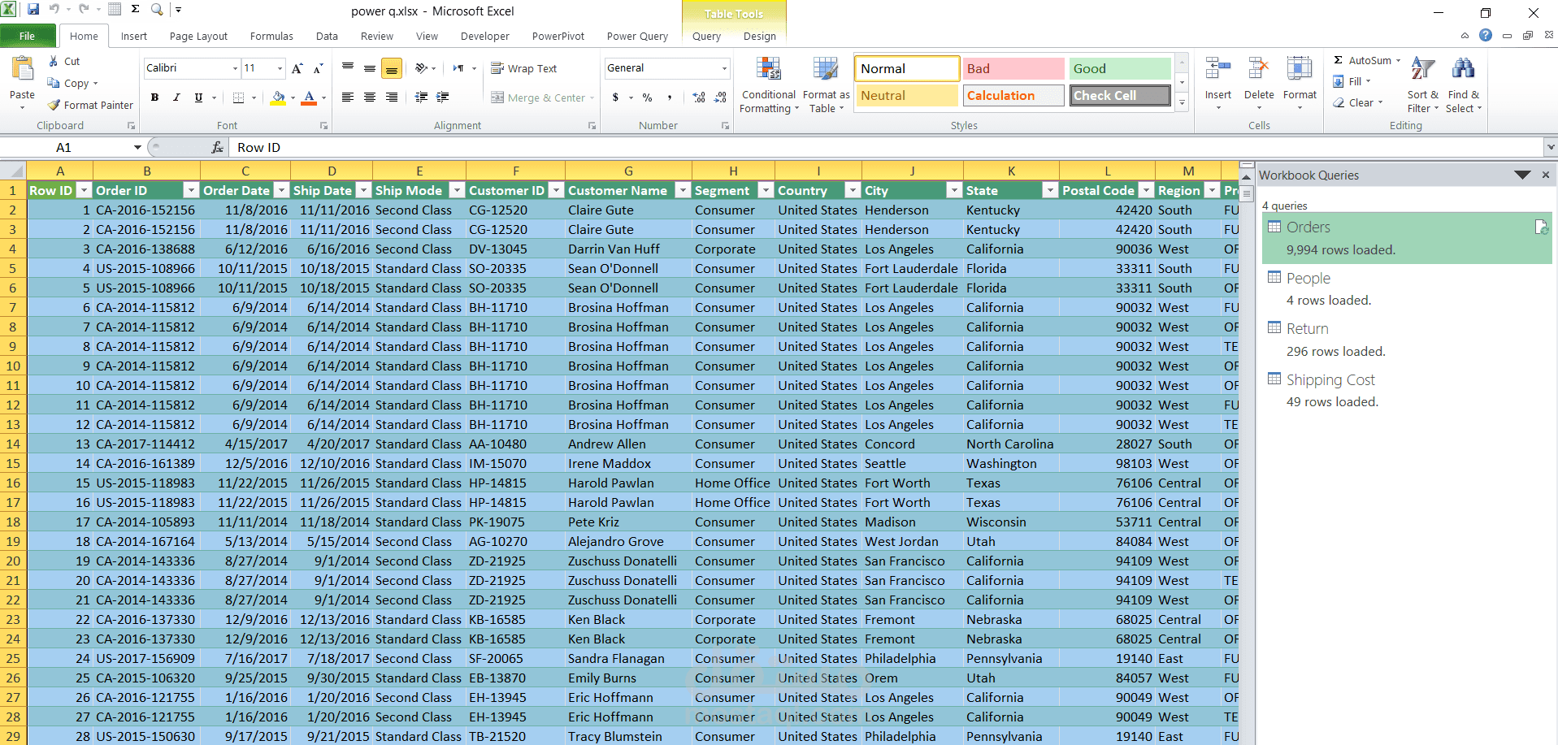Screen dimensions: 1558x745
Task: Switch to the Page Layout tab
Action: 198,36
